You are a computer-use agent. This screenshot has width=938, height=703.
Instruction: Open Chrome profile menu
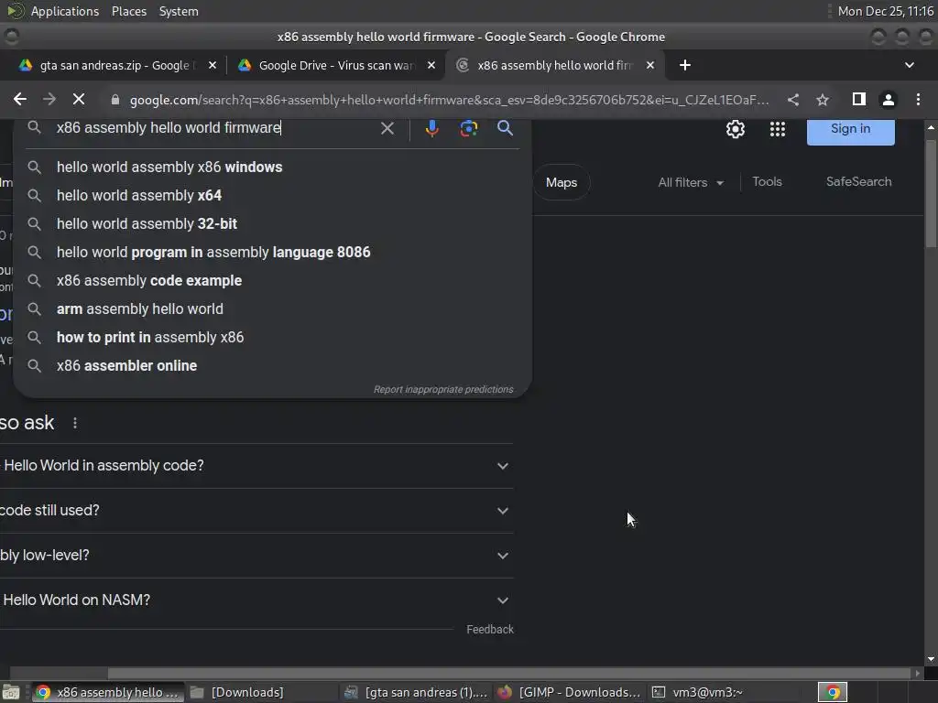889,100
